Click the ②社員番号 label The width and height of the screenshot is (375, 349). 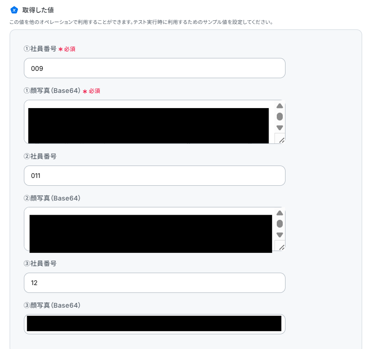pyautogui.click(x=40, y=156)
